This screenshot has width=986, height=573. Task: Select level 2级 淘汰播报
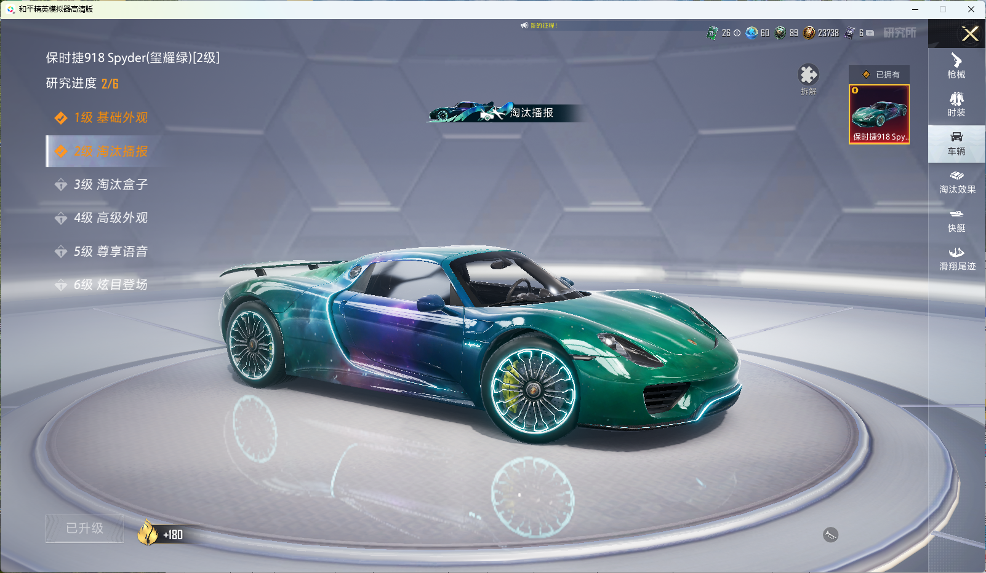pyautogui.click(x=110, y=151)
